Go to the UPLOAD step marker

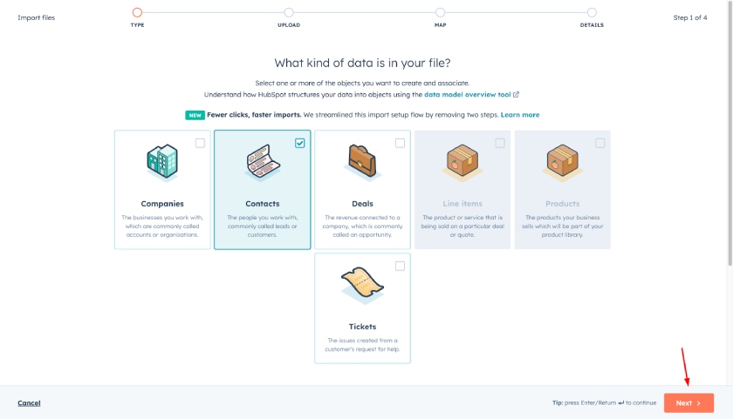[x=289, y=12]
